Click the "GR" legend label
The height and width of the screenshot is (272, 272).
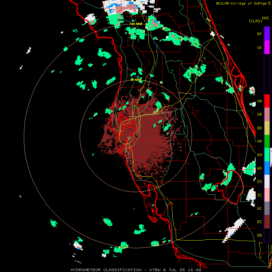pos(259,115)
